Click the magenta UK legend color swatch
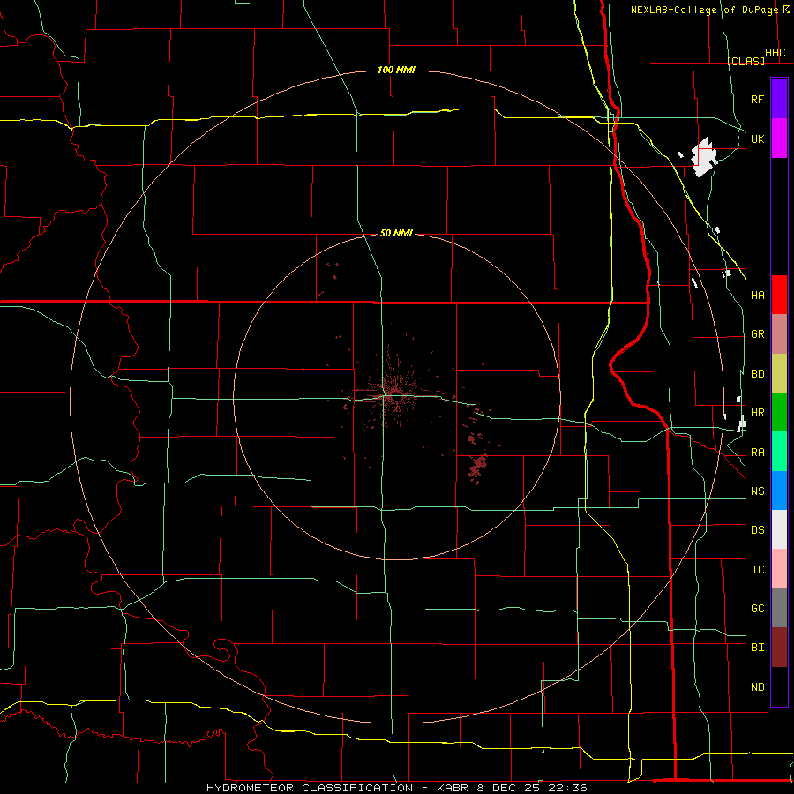 [779, 139]
